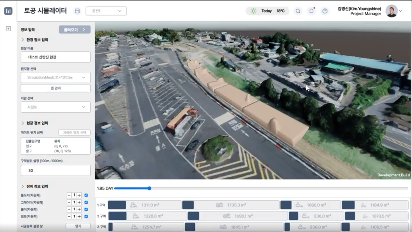Click the bulldozer icon beside 1328.8 m³
The width and height of the screenshot is (412, 232).
(x=136, y=216)
